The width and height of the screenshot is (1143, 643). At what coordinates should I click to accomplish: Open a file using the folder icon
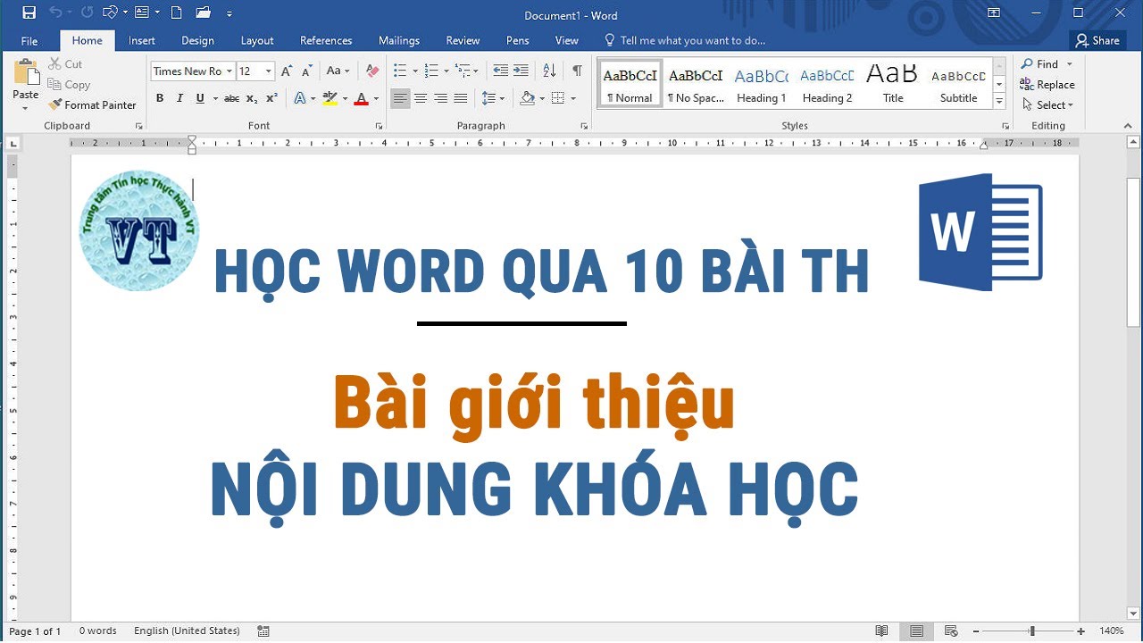[204, 13]
